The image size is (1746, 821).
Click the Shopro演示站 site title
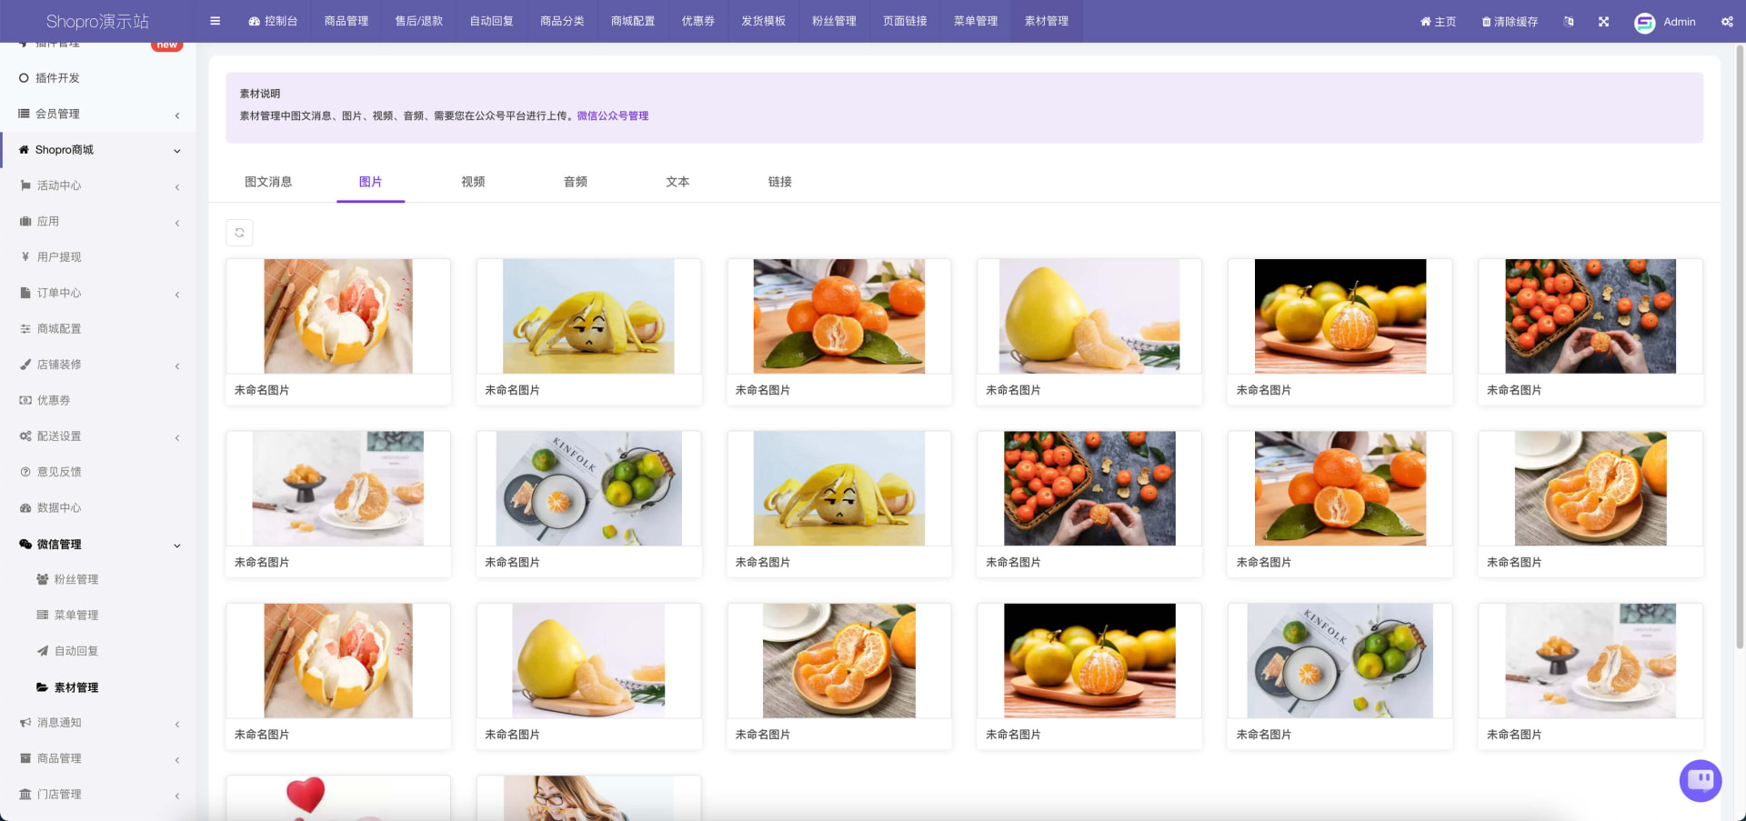[97, 21]
